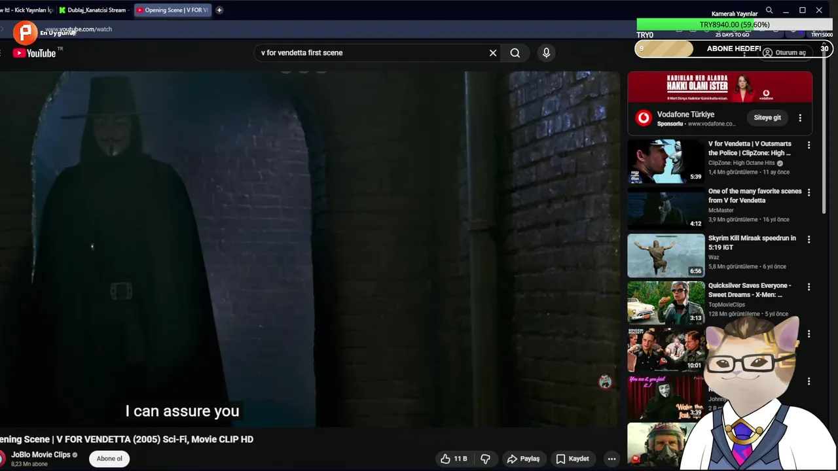Open more actions menu below the video
Image resolution: width=838 pixels, height=471 pixels.
pos(611,459)
